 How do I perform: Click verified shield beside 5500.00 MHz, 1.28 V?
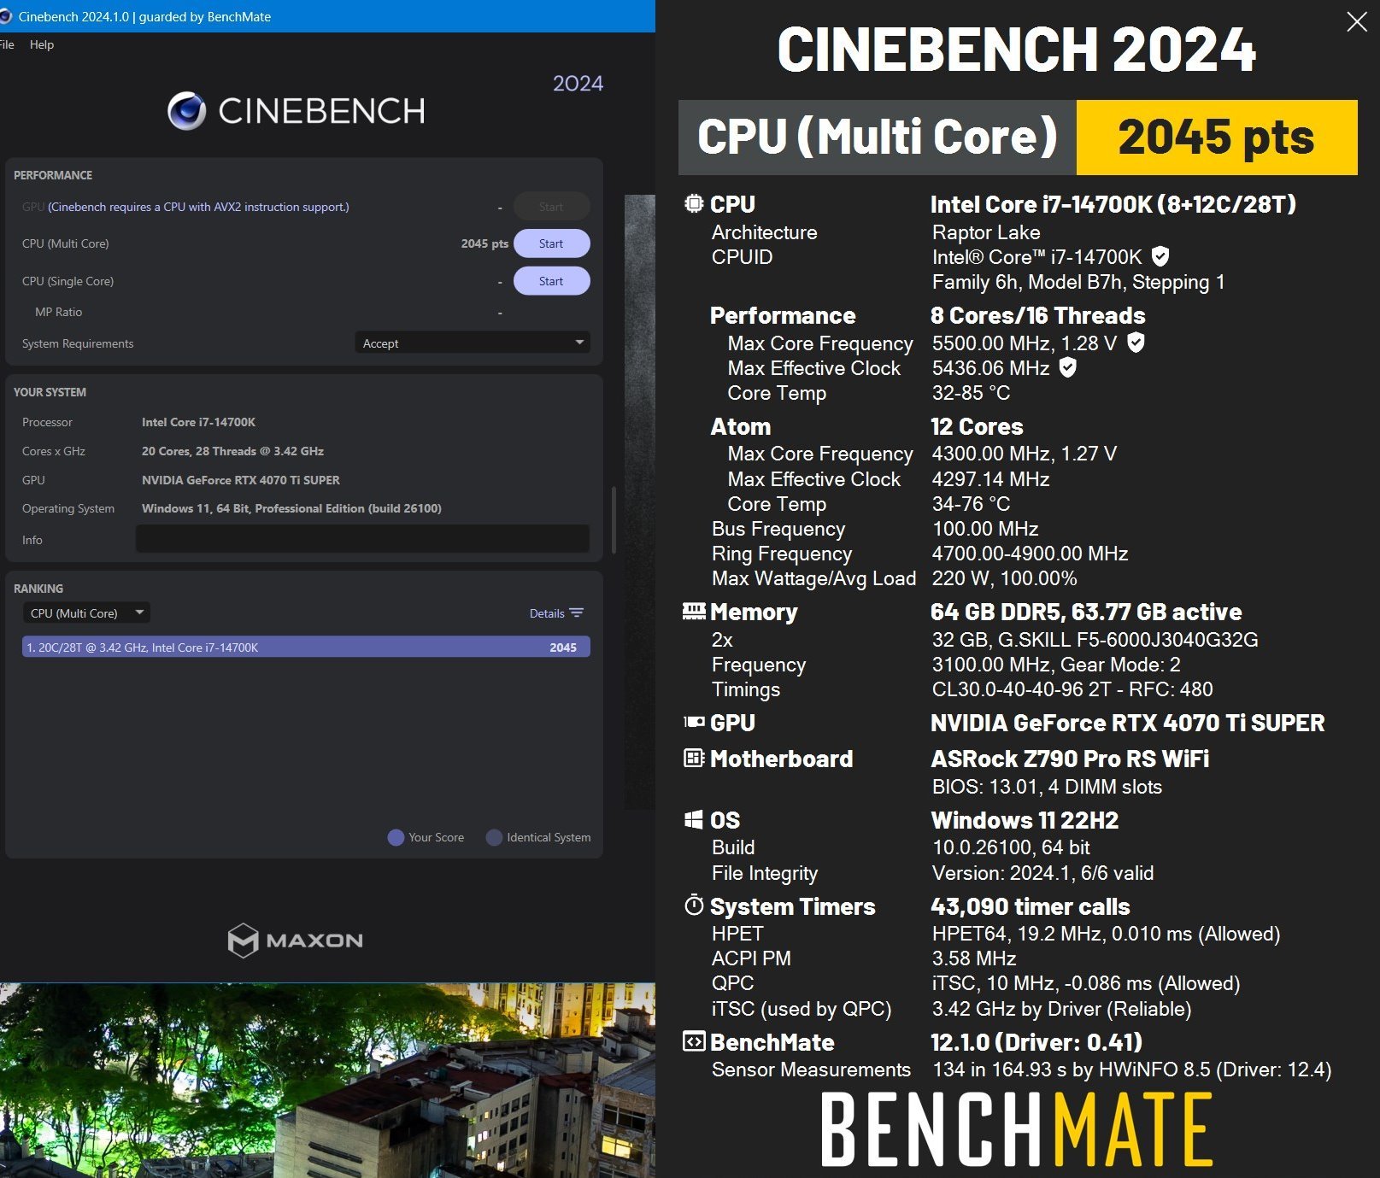pos(1136,343)
